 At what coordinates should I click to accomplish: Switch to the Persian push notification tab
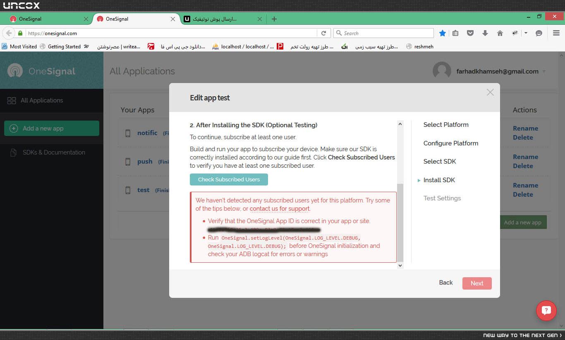[223, 19]
